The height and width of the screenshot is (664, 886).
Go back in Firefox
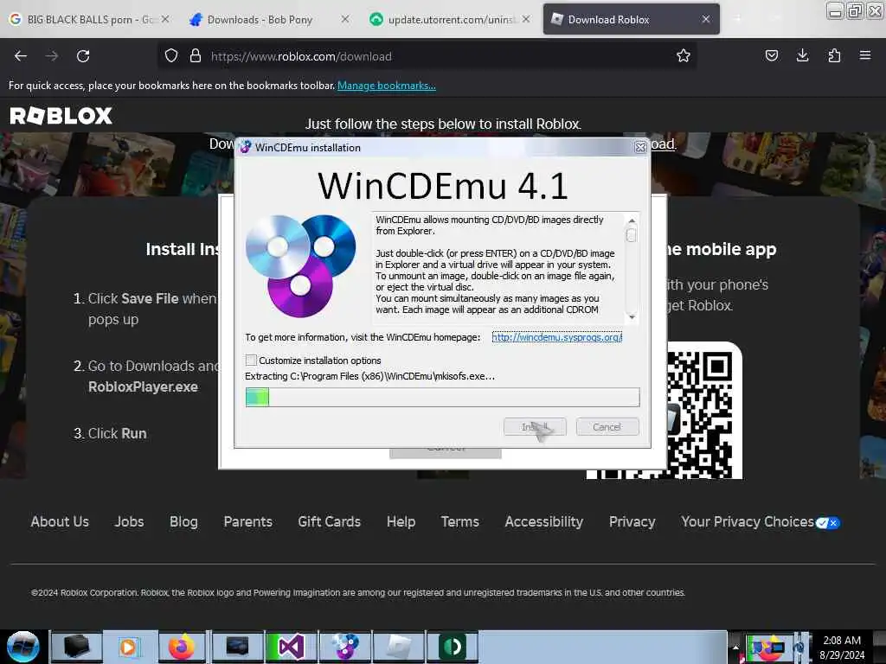coord(21,56)
